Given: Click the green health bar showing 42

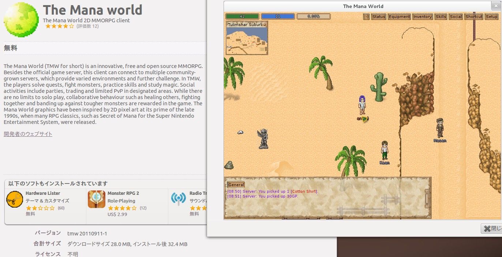Looking at the screenshot, I should (242, 16).
